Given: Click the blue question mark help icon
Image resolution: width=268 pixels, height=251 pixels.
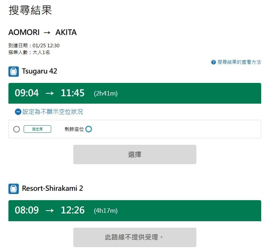Looking at the screenshot, I should coord(213,62).
